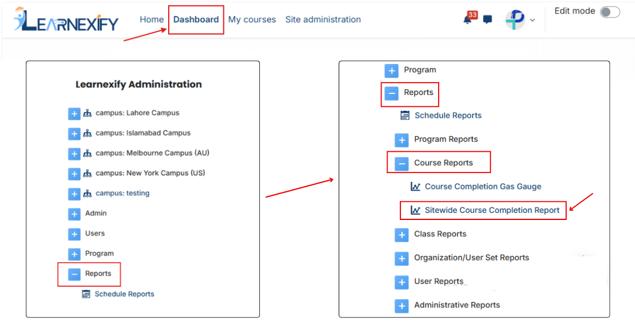Open My courses in navigation
Viewport: 635px width, 332px height.
coord(252,19)
